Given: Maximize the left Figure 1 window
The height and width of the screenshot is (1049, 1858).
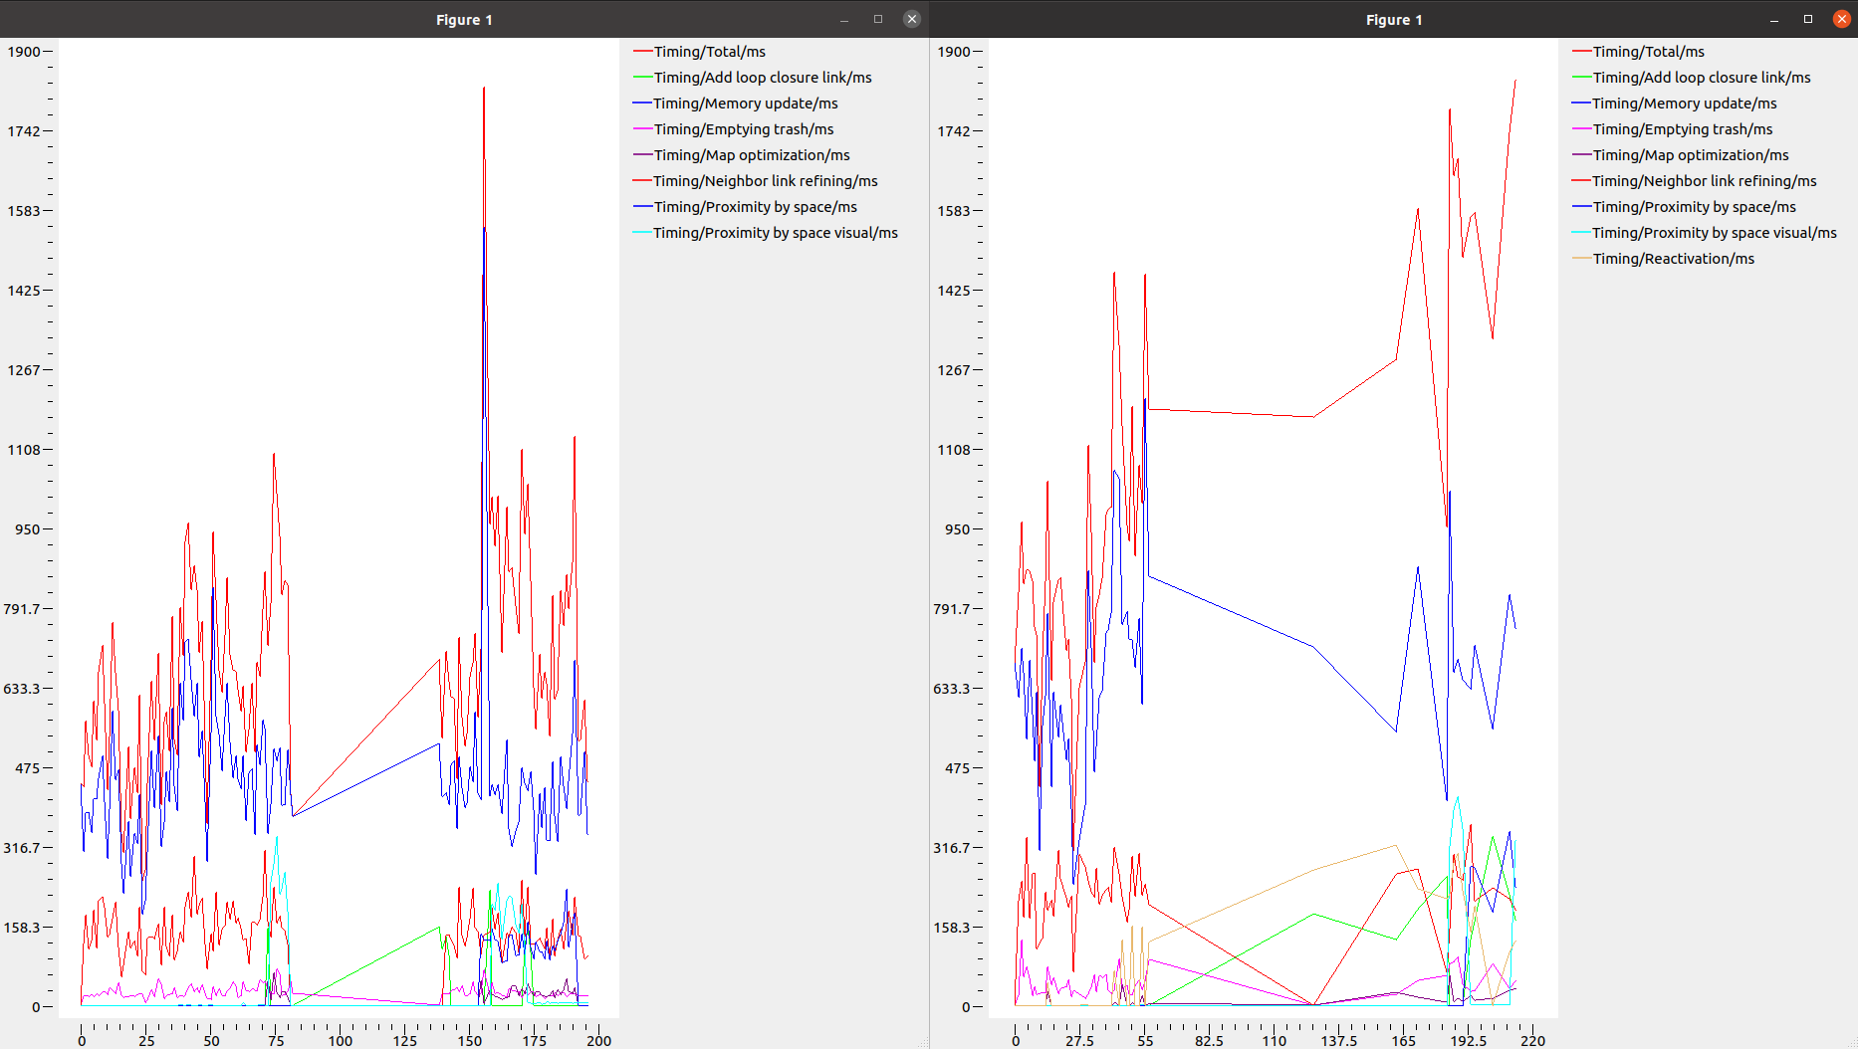Looking at the screenshot, I should (877, 19).
